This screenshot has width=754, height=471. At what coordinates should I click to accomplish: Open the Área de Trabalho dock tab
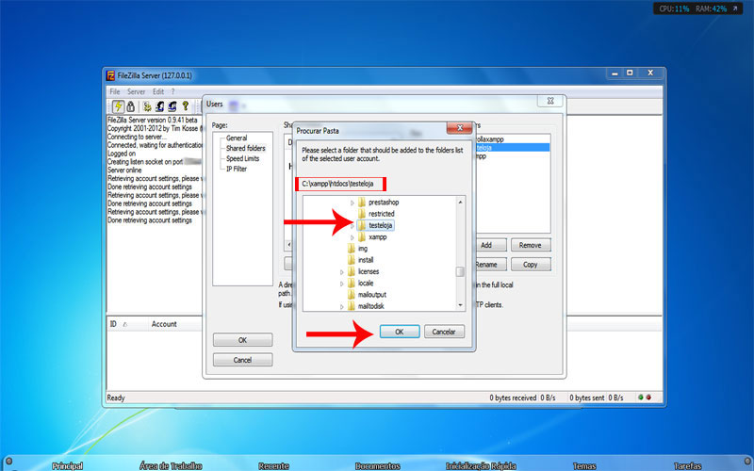(x=171, y=465)
